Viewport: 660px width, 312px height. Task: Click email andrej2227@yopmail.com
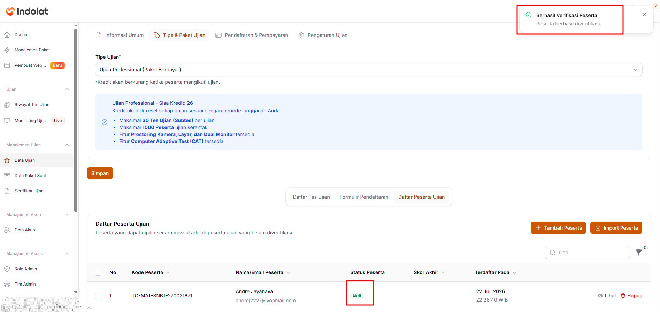pos(266,301)
